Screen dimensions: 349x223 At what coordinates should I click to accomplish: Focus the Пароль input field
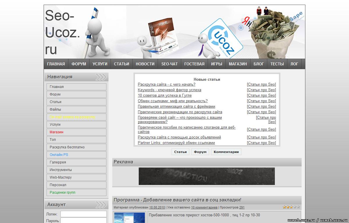[83, 220]
